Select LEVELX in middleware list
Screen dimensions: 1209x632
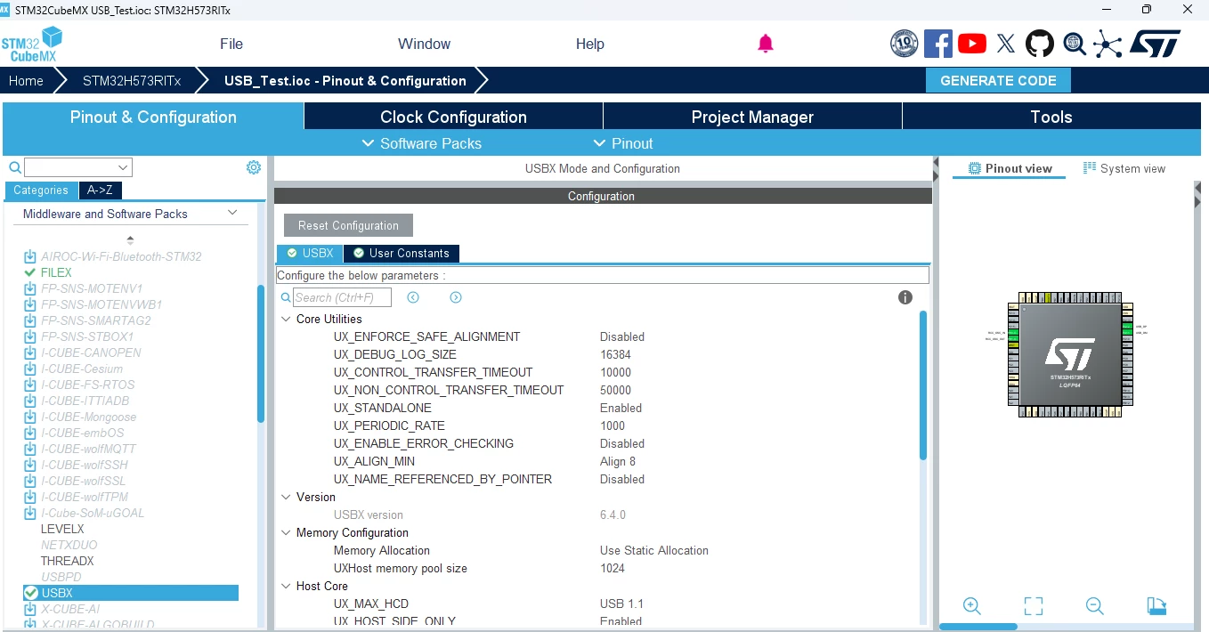coord(62,529)
